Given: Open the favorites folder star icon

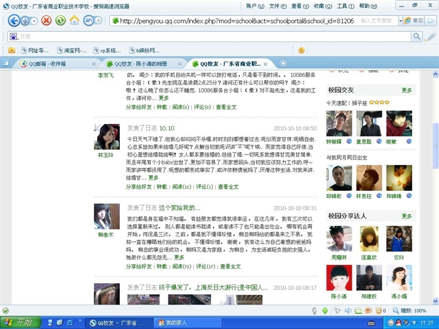Looking at the screenshot, I should (12, 50).
